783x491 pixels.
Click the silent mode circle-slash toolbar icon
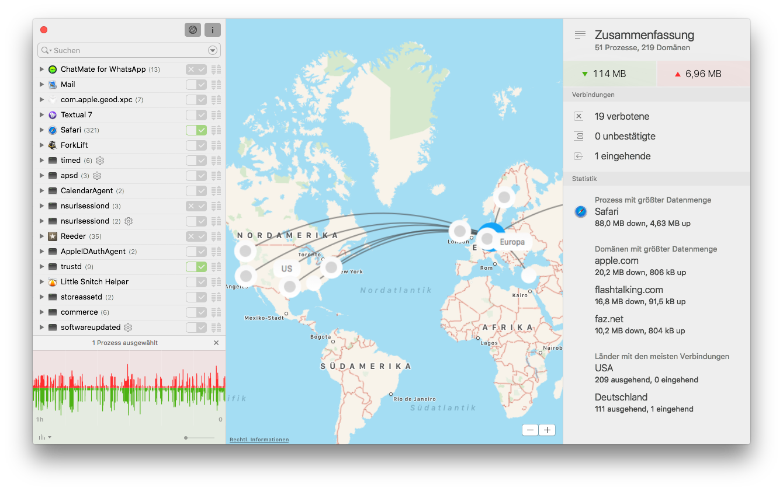193,30
